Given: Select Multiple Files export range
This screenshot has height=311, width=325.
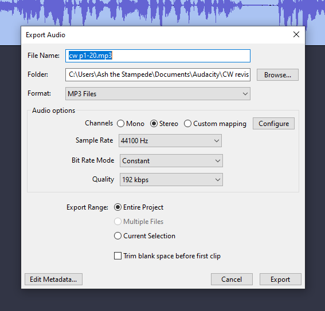Looking at the screenshot, I should tap(139, 222).
